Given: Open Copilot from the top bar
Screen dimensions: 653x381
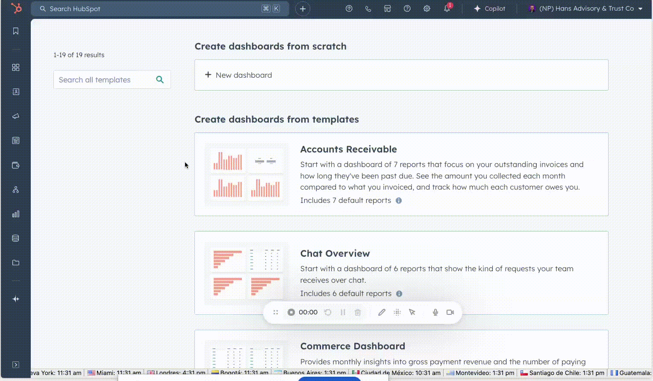Looking at the screenshot, I should tap(489, 8).
